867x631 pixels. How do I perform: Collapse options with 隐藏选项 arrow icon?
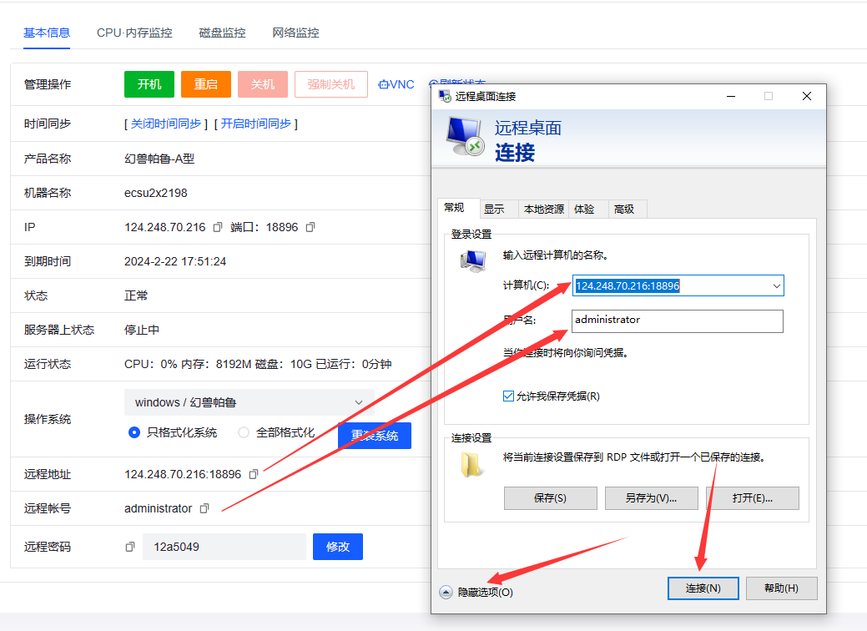446,592
